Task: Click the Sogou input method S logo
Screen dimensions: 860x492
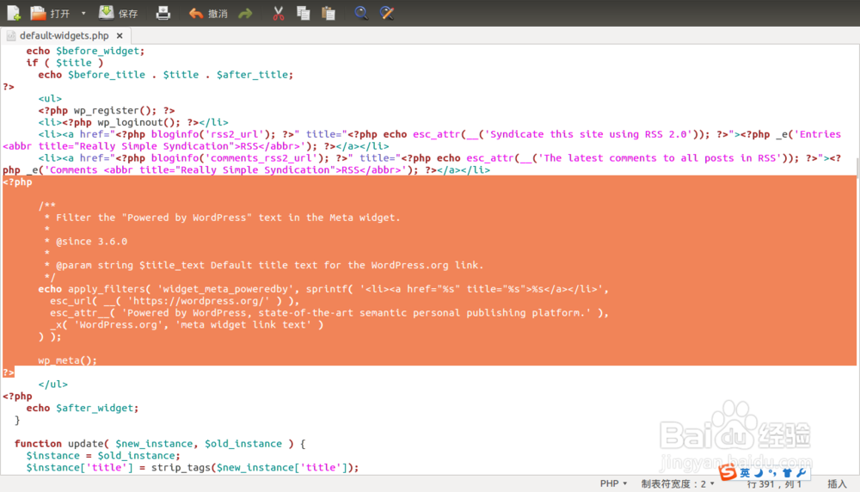Action: [x=728, y=471]
